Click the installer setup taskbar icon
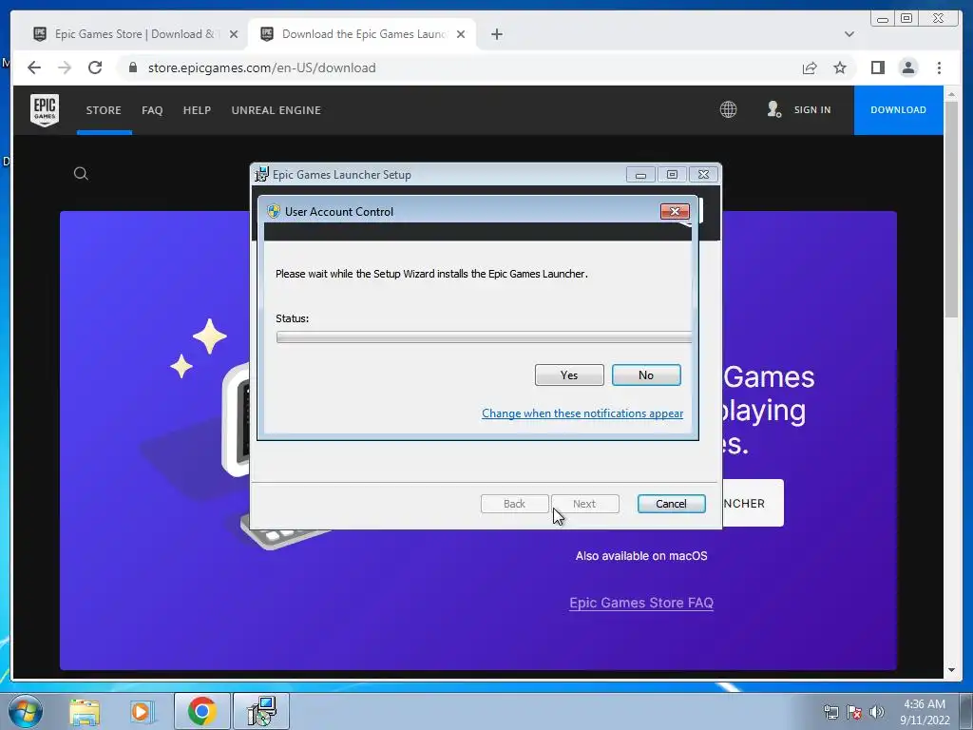Image resolution: width=973 pixels, height=730 pixels. tap(261, 711)
